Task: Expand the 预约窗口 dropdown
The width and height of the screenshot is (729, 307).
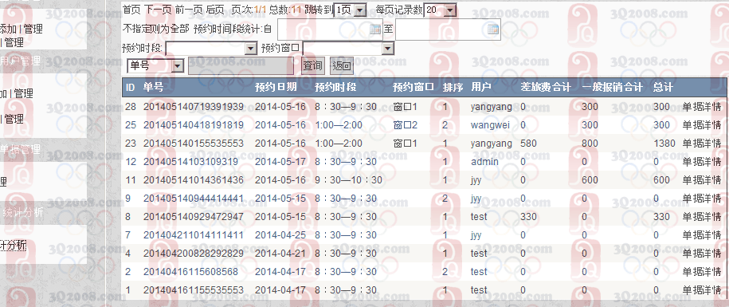Action: click(x=388, y=48)
